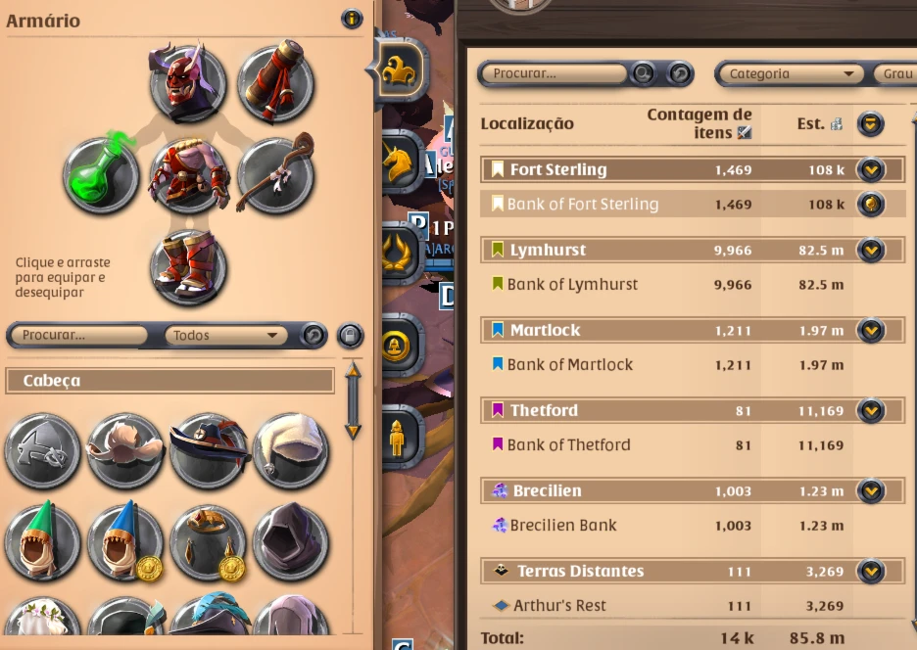917x650 pixels.
Task: Open the Todos filter dropdown
Action: click(x=225, y=335)
